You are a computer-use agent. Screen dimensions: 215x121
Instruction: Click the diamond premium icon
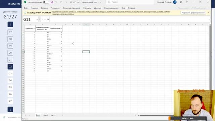181,2
